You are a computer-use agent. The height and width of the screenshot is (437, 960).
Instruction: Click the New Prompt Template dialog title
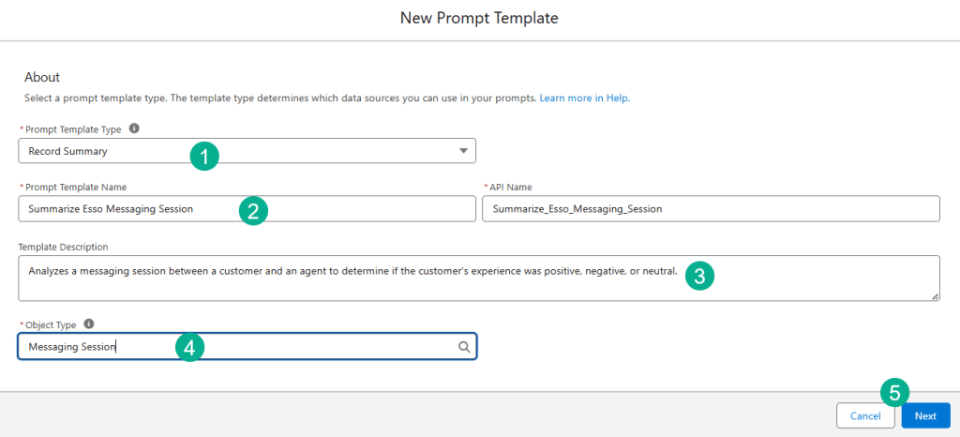(x=480, y=18)
